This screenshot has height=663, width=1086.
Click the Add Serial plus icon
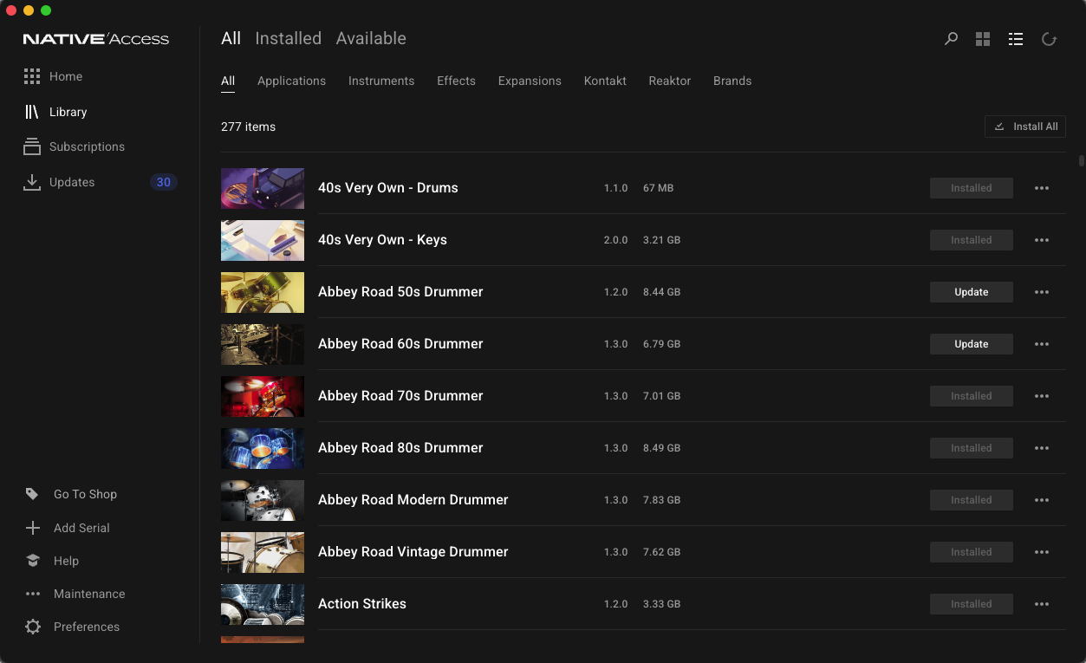(33, 528)
